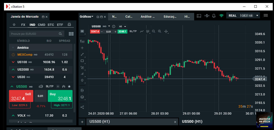Detach the Gráficos panel to a new window
This screenshot has width=274, height=130.
[x=98, y=17]
